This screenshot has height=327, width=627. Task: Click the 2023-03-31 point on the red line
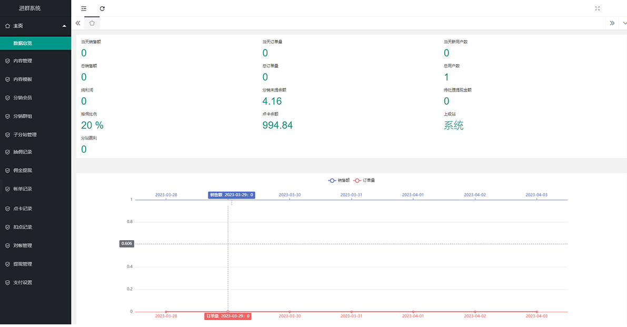click(352, 312)
